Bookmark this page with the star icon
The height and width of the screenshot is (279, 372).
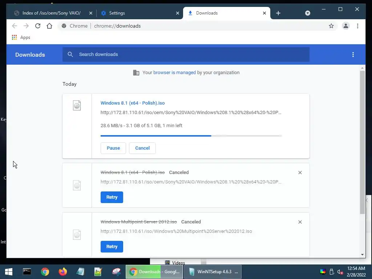[x=331, y=26]
